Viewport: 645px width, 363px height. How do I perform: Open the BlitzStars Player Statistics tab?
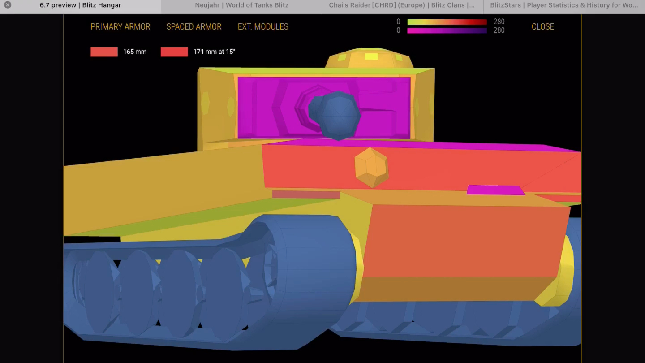tap(564, 6)
